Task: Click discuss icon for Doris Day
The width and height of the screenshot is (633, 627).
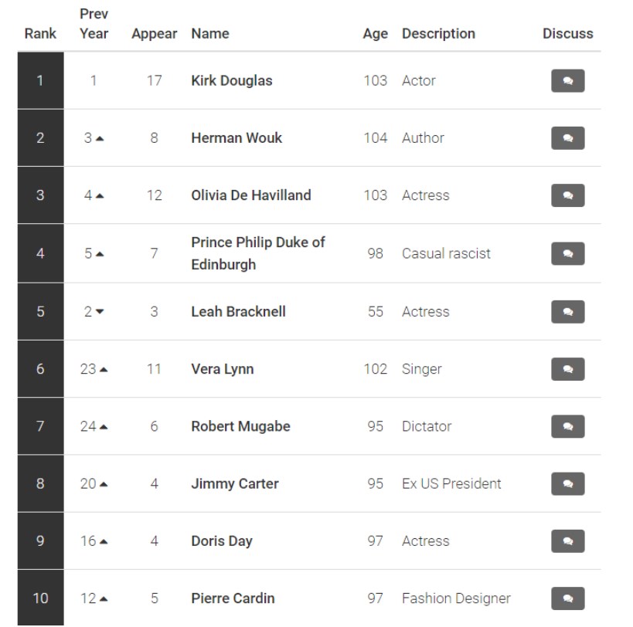Action: pos(567,541)
